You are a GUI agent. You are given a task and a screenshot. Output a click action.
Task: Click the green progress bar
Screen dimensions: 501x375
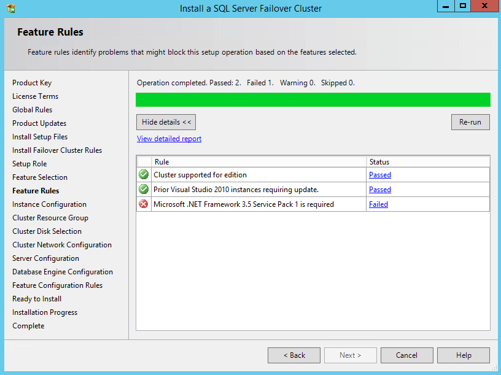pyautogui.click(x=313, y=99)
